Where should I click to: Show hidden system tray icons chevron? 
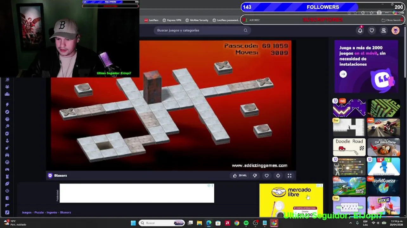(351, 223)
